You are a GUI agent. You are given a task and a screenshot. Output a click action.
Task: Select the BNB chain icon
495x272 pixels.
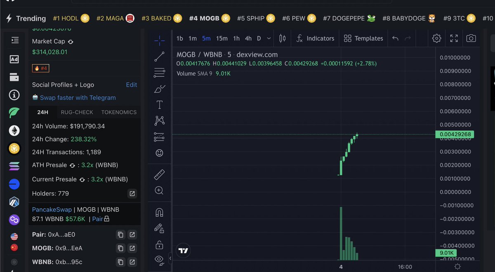point(14,148)
